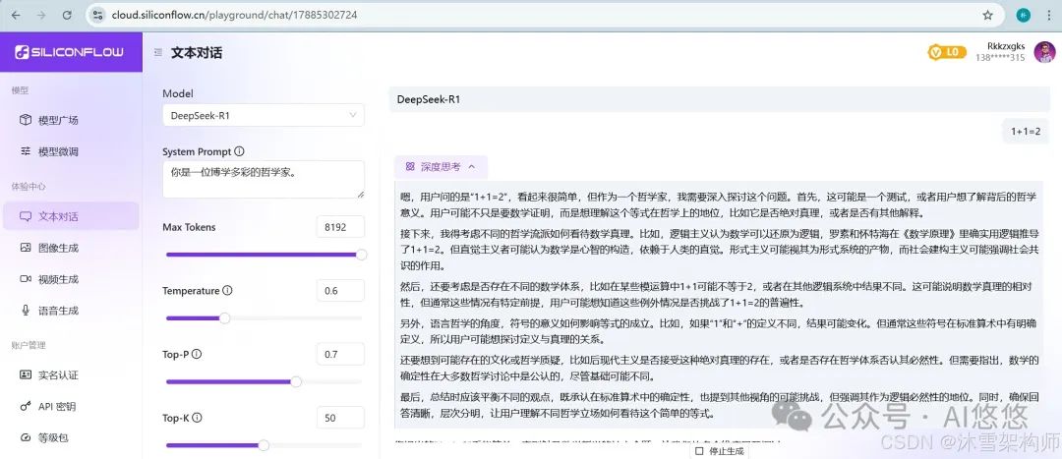This screenshot has width=1062, height=459.
Task: Open API 密钥 in sidebar
Action: (x=71, y=406)
